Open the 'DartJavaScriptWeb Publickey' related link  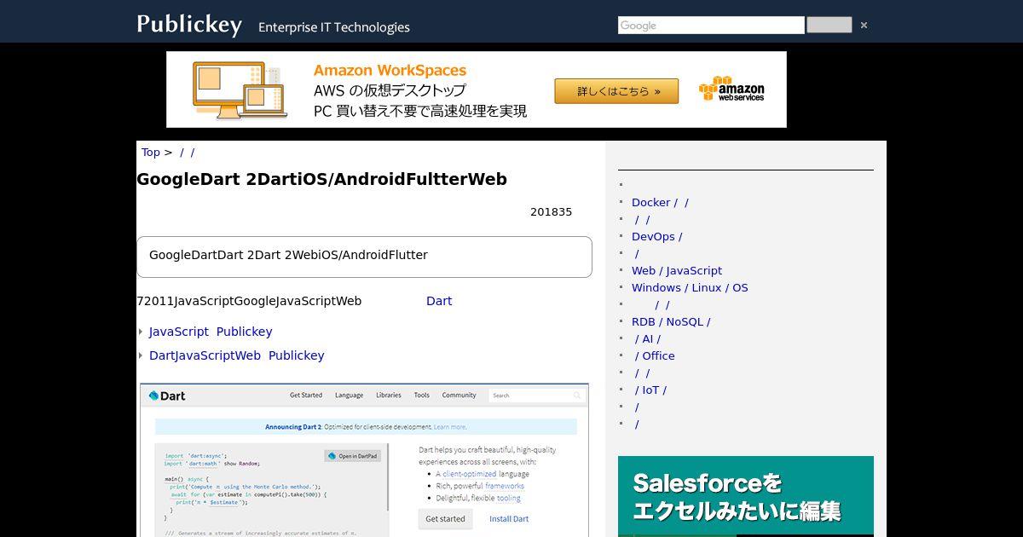pyautogui.click(x=237, y=355)
